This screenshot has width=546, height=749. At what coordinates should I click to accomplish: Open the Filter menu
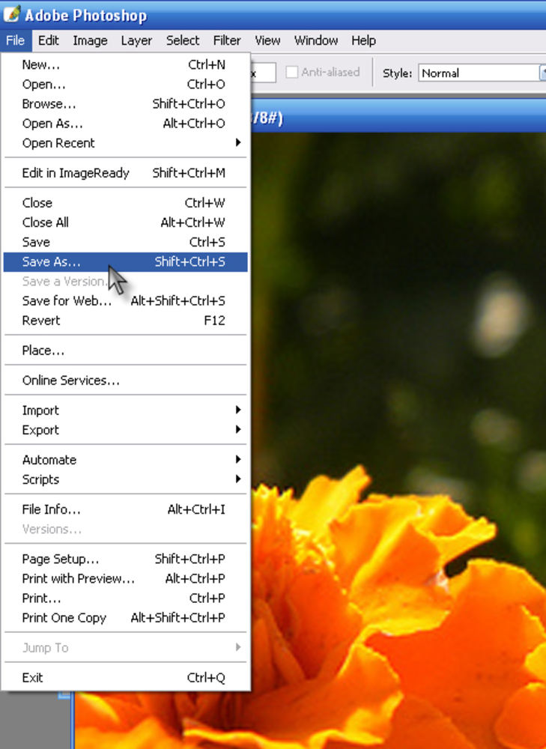coord(227,40)
